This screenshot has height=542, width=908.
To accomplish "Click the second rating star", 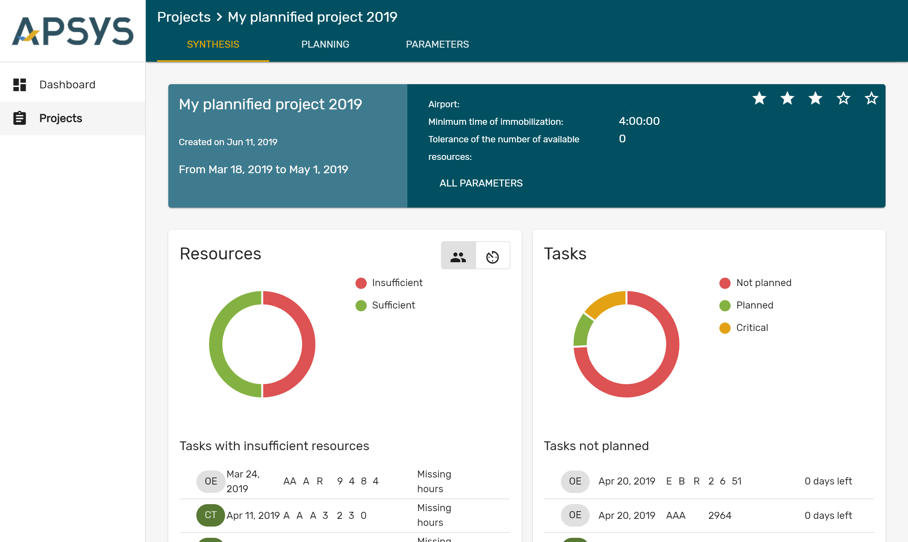I will tap(787, 98).
